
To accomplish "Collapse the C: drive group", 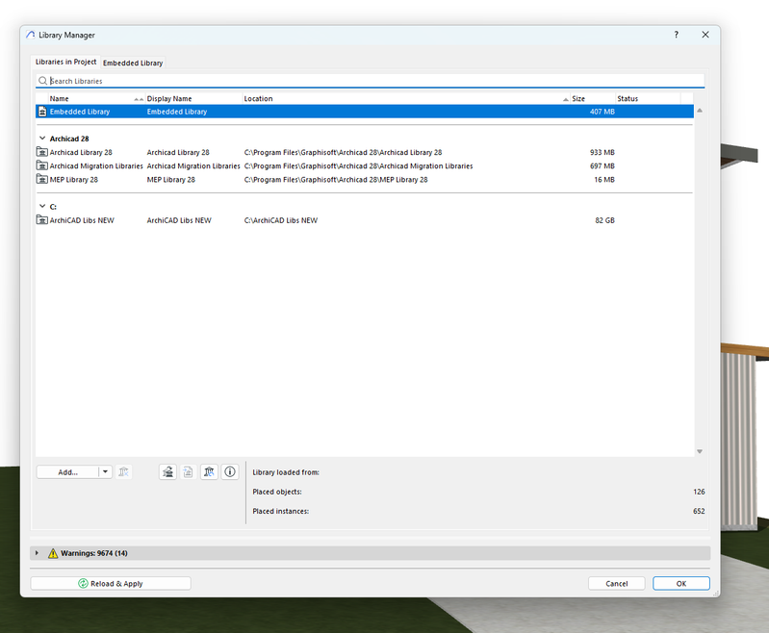I will click(42, 207).
